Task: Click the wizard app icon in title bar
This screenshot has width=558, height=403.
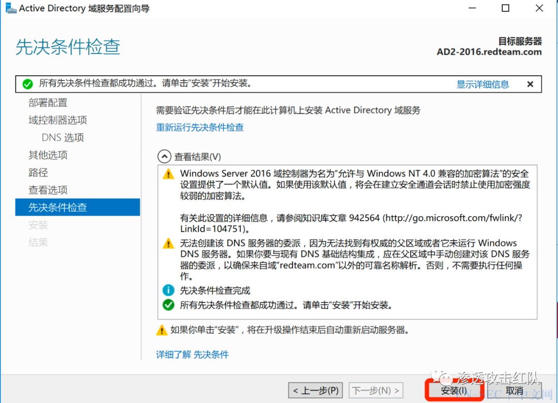Action: (x=11, y=8)
